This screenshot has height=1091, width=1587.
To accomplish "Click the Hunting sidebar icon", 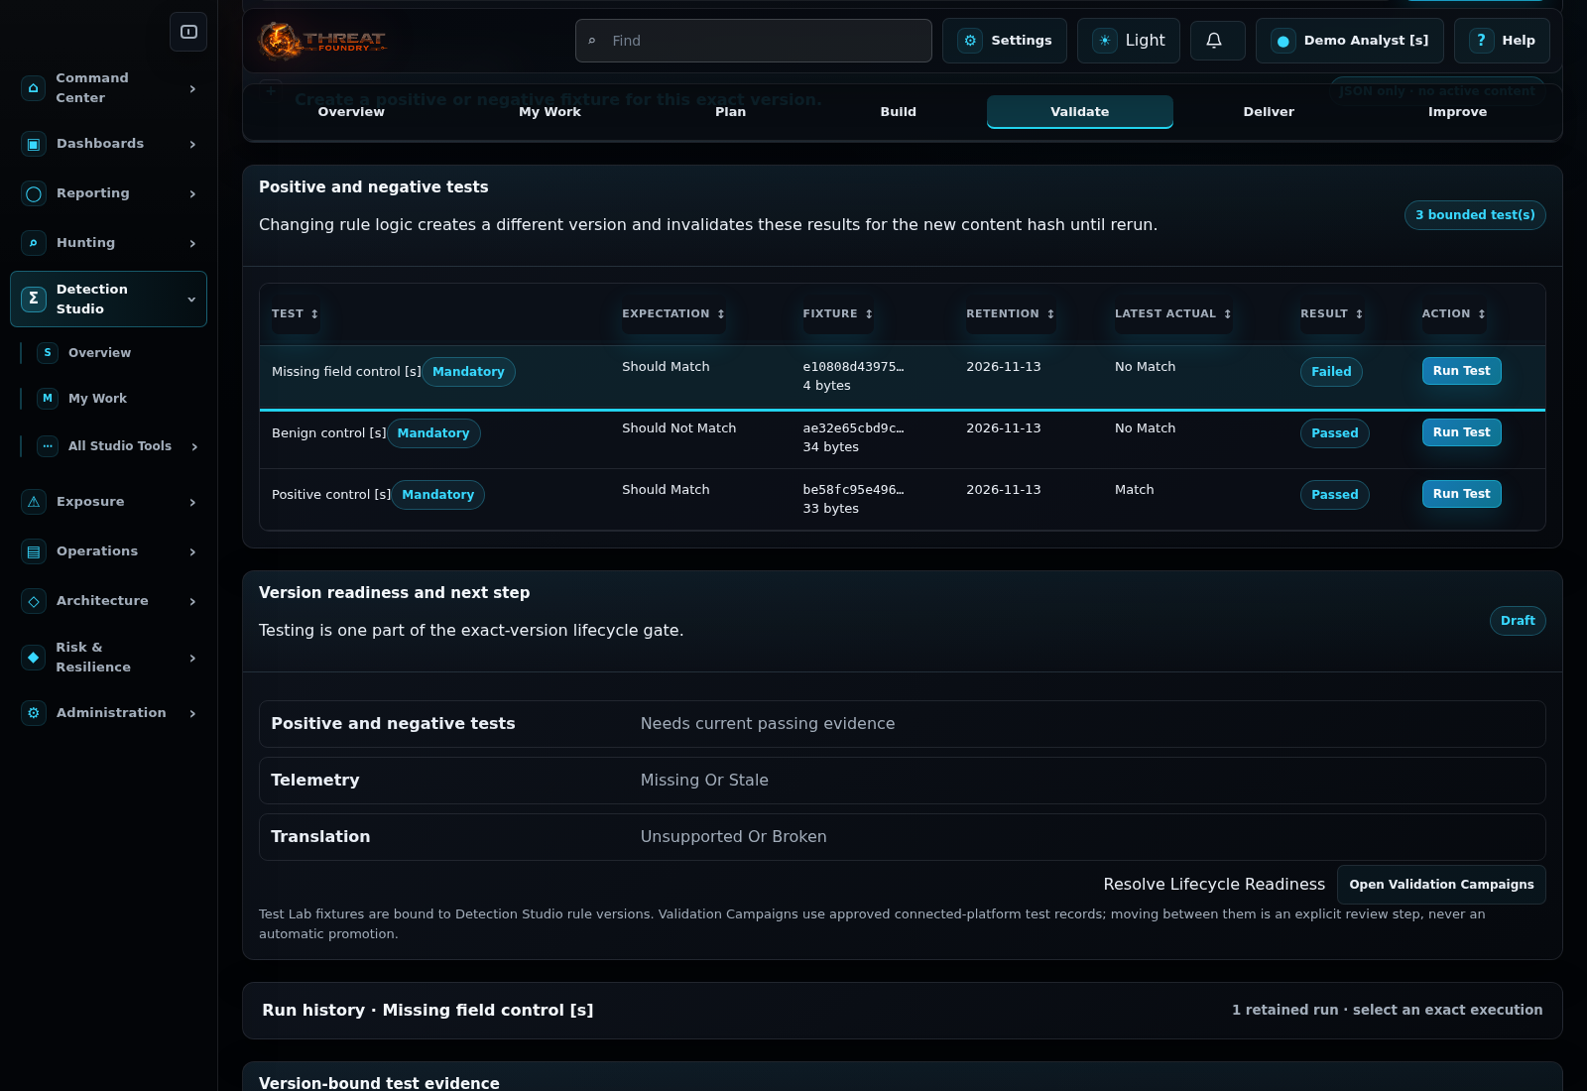I will pos(34,243).
